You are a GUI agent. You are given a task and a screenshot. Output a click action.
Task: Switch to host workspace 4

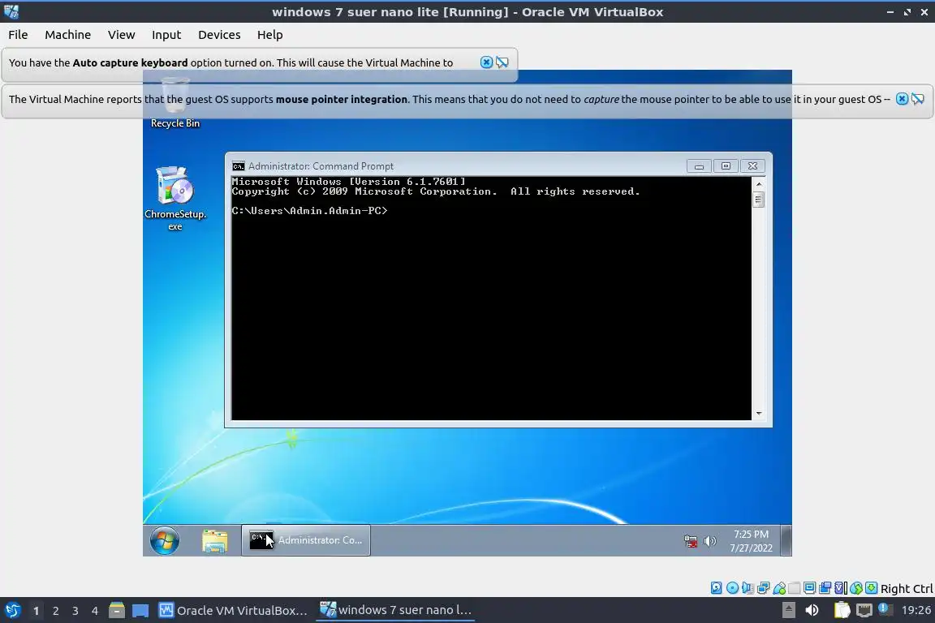[x=95, y=611]
